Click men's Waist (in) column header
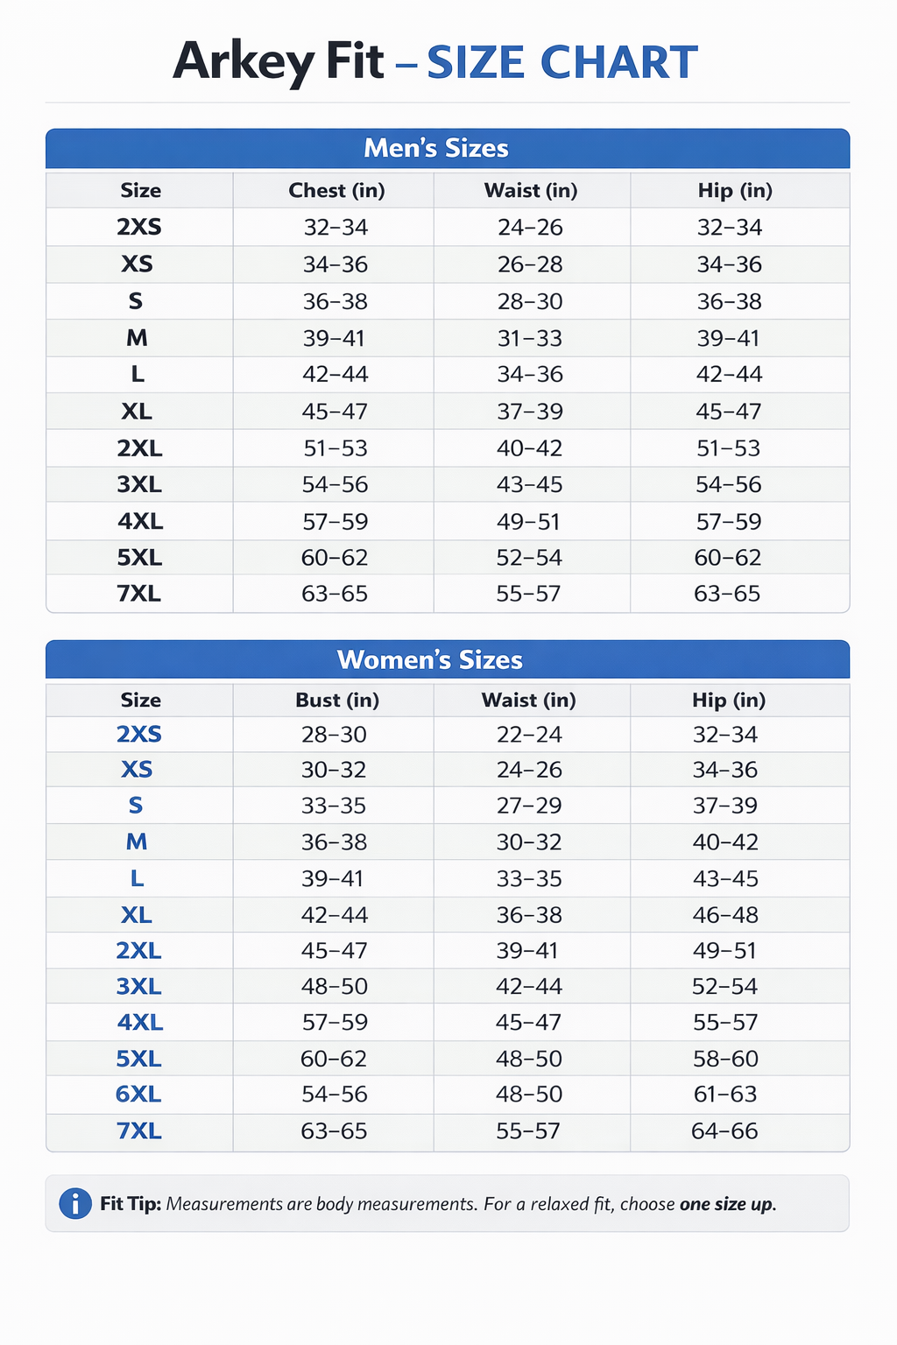 click(x=531, y=191)
